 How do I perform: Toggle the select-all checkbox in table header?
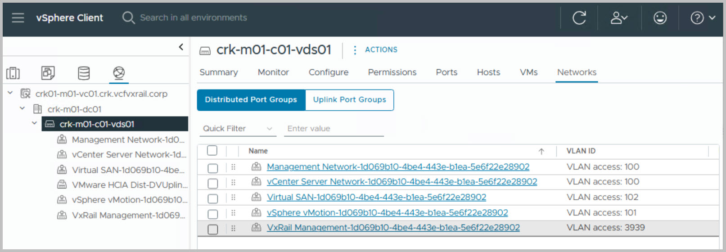[212, 151]
